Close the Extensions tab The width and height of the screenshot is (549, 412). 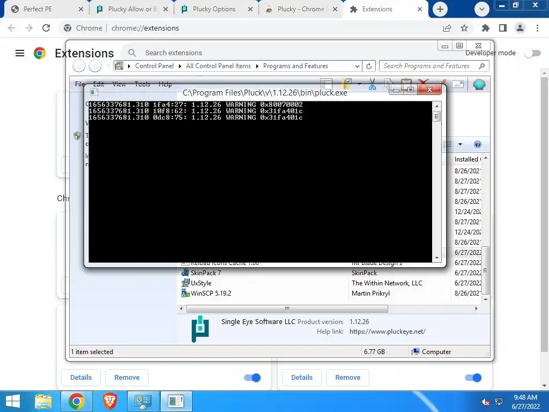(420, 9)
